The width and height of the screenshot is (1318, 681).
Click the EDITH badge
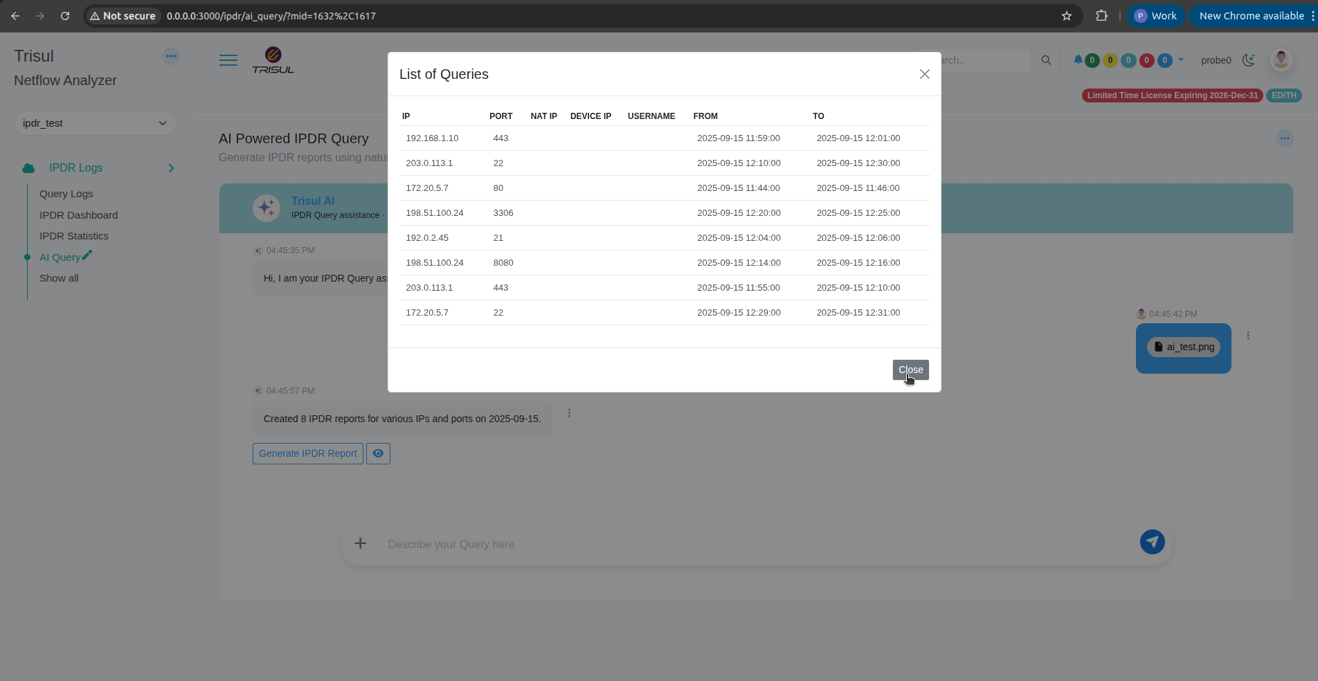tap(1284, 96)
